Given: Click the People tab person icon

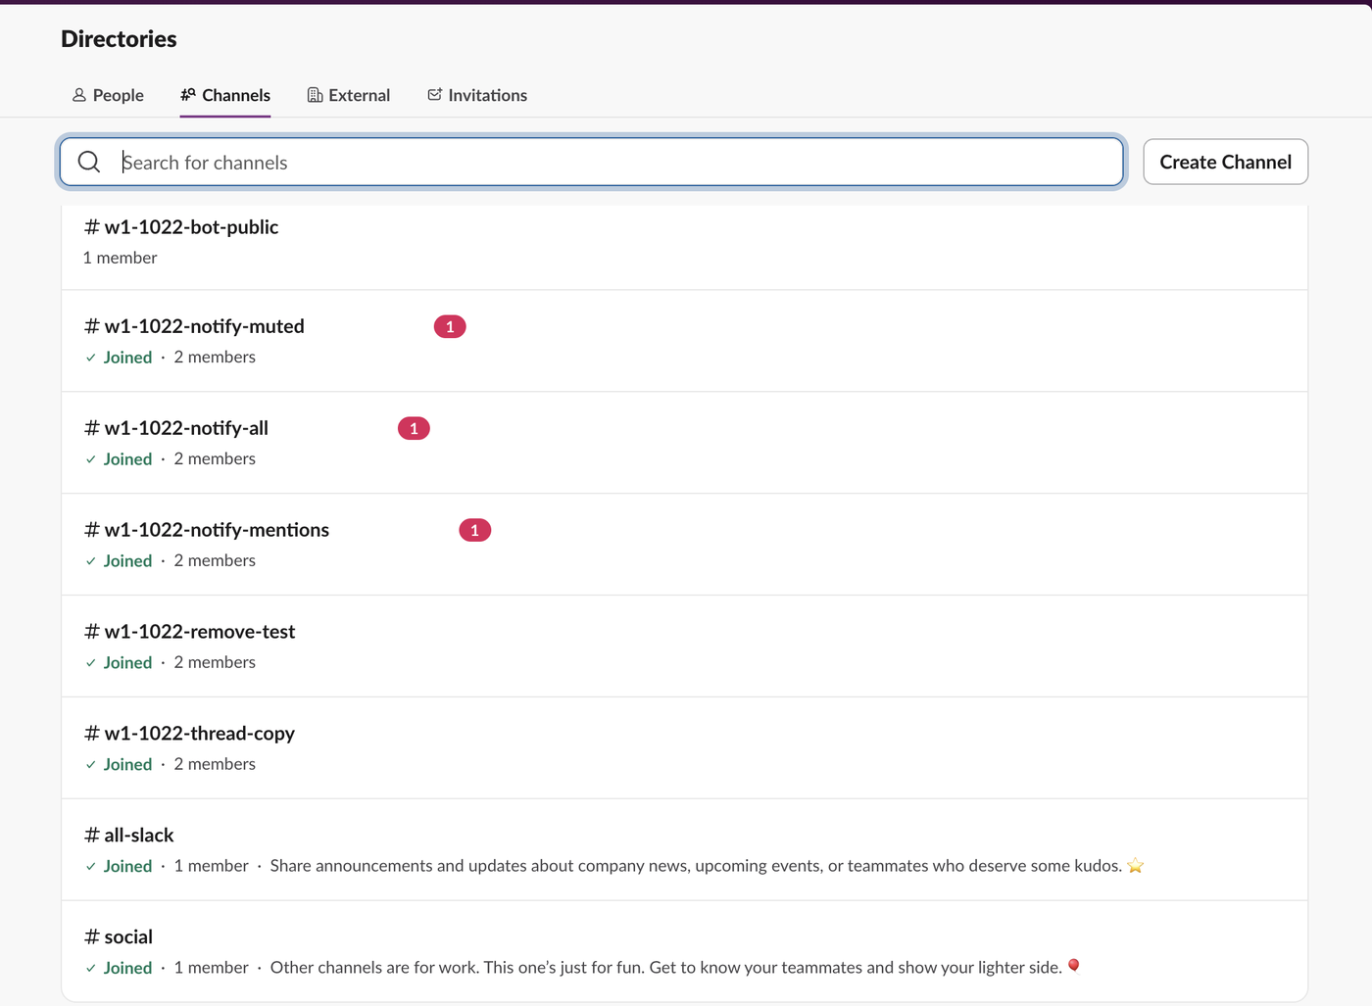Looking at the screenshot, I should point(79,95).
